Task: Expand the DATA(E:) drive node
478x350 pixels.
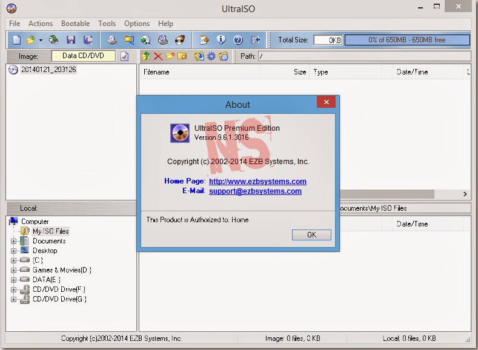Action: coord(13,280)
